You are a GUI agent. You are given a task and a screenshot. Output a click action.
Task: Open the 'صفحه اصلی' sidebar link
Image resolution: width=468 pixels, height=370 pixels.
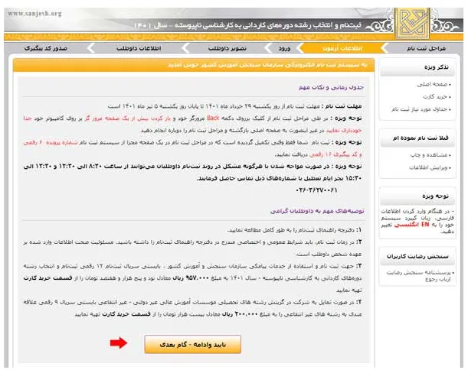(x=434, y=85)
